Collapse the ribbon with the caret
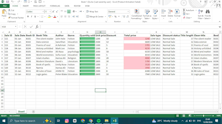This screenshot has width=222, height=124. (x=220, y=21)
